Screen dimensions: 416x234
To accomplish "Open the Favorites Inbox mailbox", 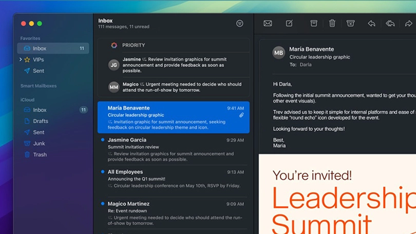I will [40, 48].
